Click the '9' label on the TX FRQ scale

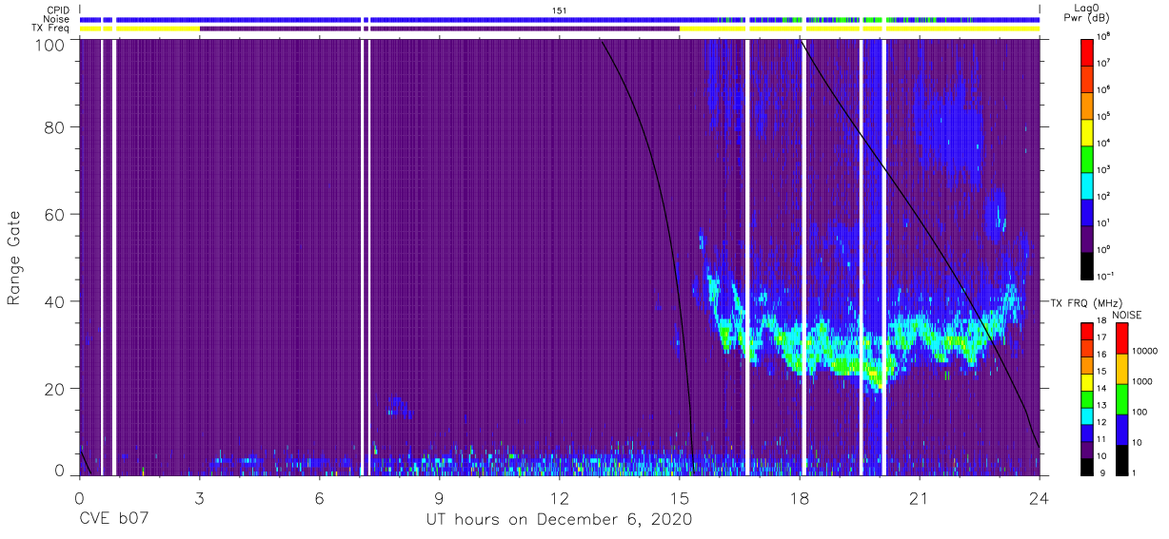point(1101,472)
